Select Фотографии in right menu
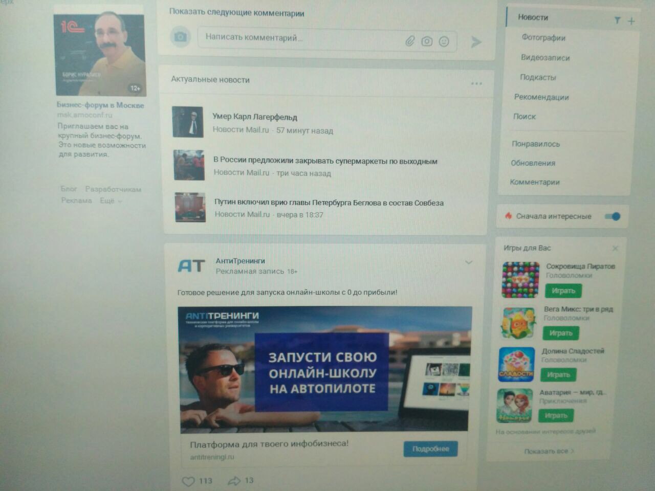The height and width of the screenshot is (491, 655). pos(543,38)
